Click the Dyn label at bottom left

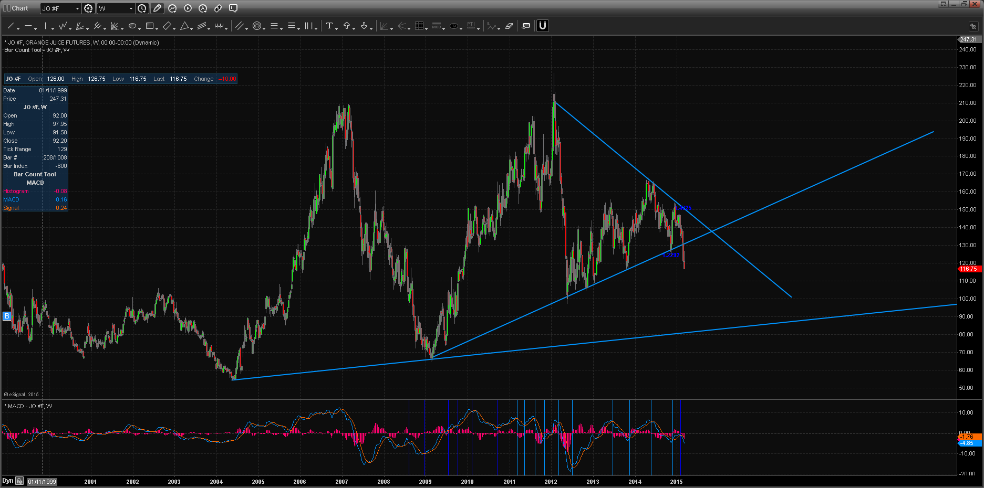tap(7, 481)
